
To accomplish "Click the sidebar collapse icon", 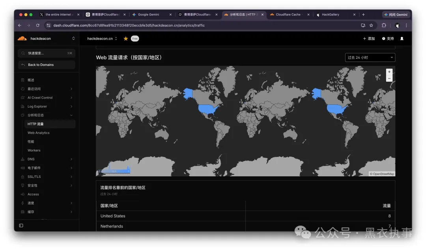I will point(21,226).
